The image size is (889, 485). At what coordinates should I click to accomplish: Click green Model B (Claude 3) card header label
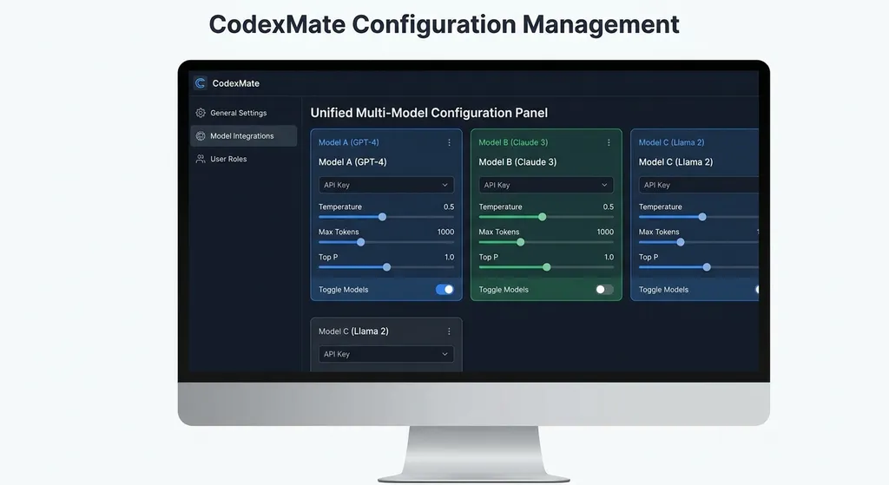pos(513,143)
